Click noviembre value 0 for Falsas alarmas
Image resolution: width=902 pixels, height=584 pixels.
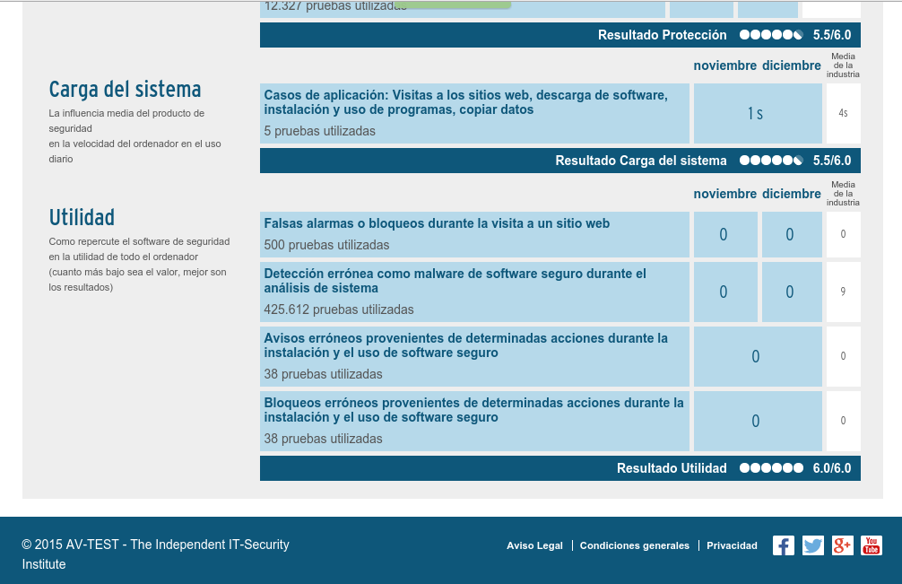(724, 235)
